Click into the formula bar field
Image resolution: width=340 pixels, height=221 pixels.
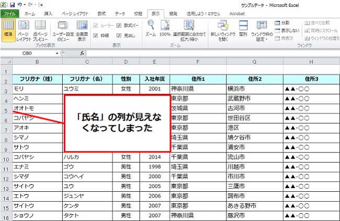[212, 53]
